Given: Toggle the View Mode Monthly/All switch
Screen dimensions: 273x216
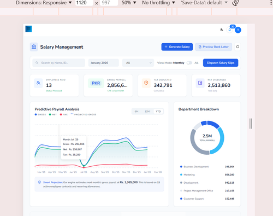Looking at the screenshot, I should point(189,63).
